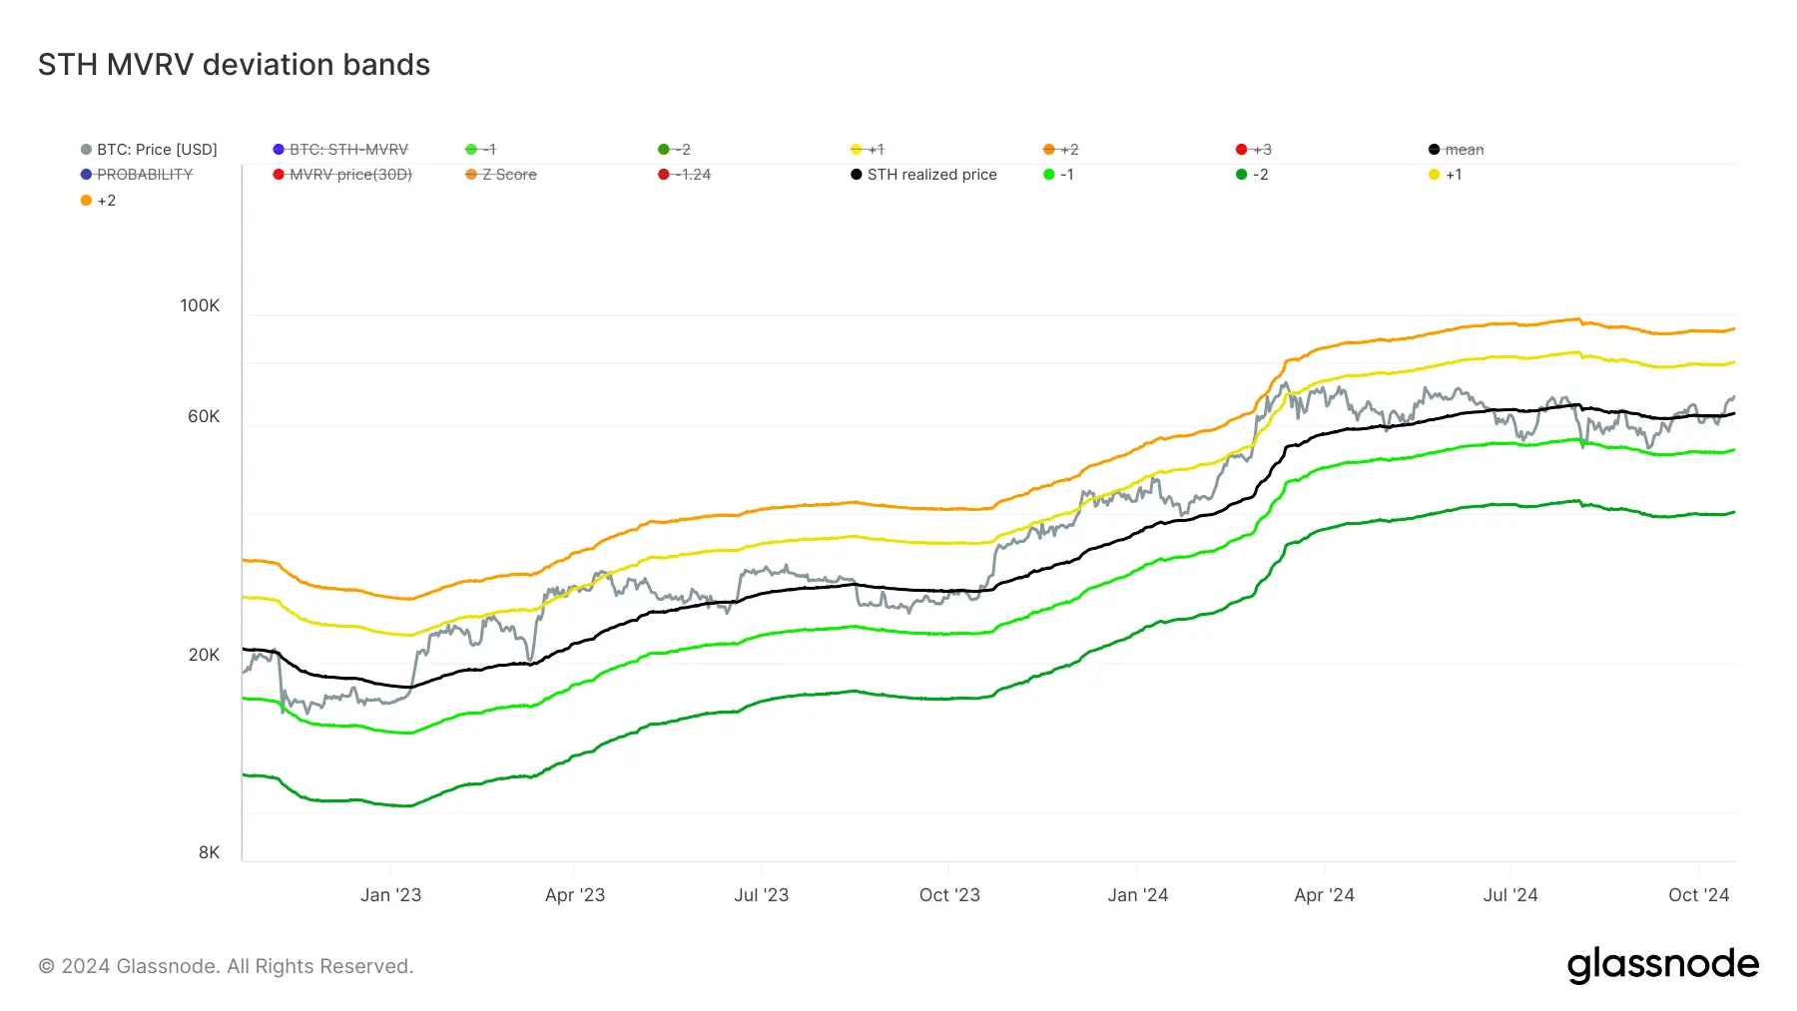
Task: Click the 20K y-axis label
Action: point(204,655)
